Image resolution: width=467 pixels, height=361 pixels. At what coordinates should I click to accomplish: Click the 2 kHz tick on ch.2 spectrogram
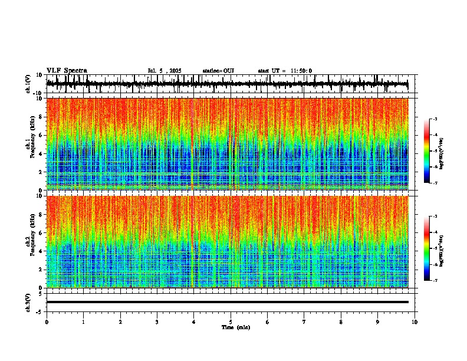41,270
